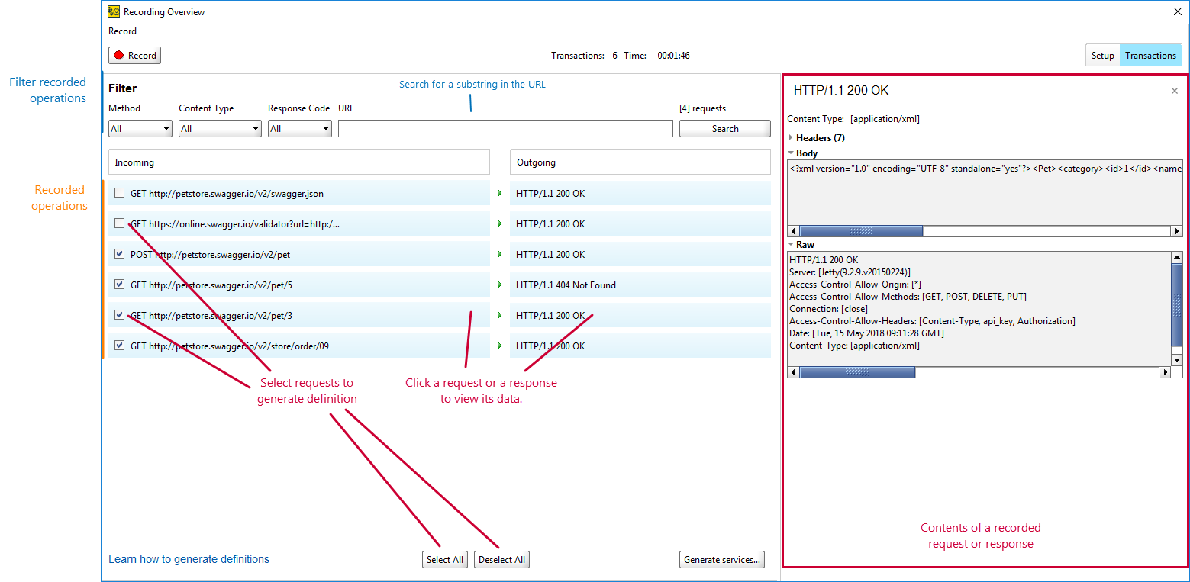Click the Generate services button
The width and height of the screenshot is (1190, 582).
[721, 559]
